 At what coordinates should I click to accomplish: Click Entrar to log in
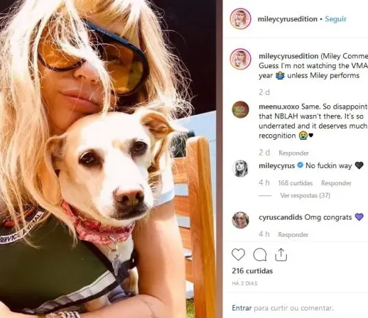242,308
